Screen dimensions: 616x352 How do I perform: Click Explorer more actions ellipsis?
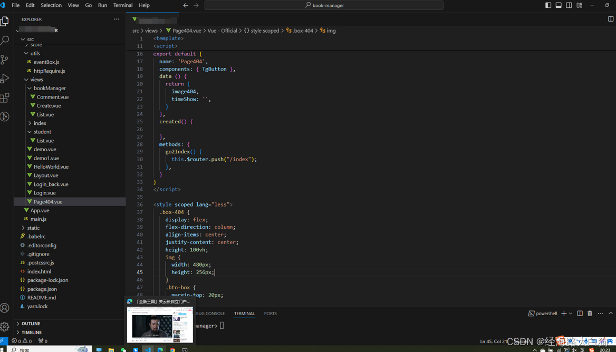click(117, 19)
